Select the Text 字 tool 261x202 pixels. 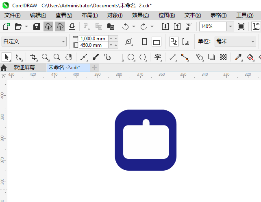[158, 57]
